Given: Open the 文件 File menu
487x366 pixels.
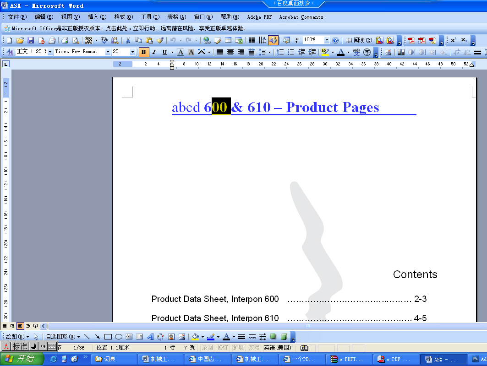Looking at the screenshot, I should 17,17.
